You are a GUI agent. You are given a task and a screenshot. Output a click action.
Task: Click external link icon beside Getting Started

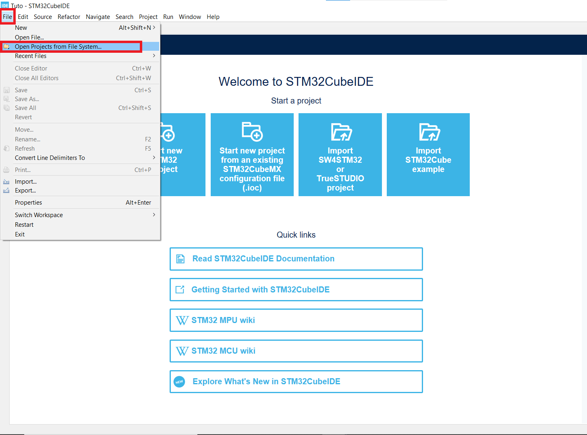coord(180,290)
